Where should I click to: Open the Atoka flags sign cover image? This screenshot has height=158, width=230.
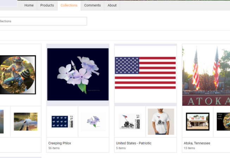(206, 75)
